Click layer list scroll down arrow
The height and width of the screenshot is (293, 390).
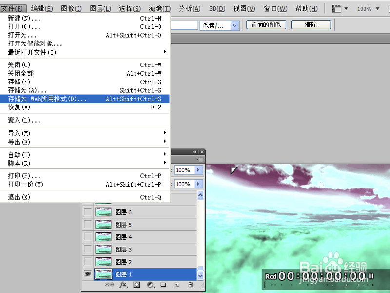[200, 275]
